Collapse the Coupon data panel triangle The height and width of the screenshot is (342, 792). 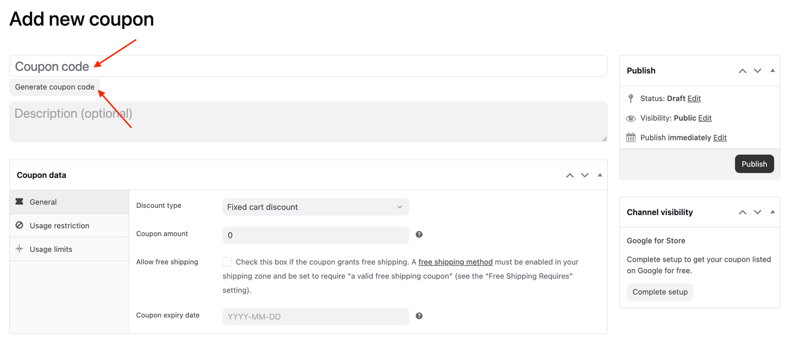coord(600,175)
